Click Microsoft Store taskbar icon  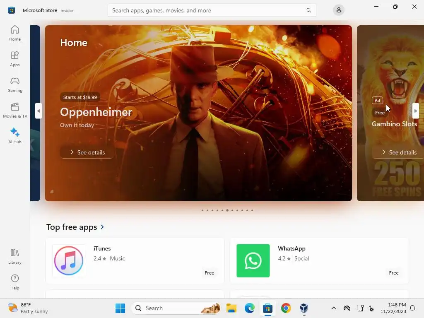[267, 308]
